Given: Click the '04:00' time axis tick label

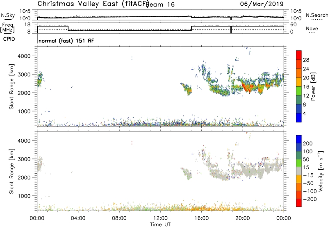Looking at the screenshot, I should click(78, 218).
